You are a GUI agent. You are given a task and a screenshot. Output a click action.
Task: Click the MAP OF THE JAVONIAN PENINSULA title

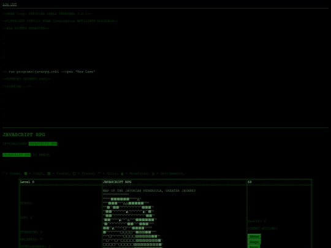pyautogui.click(x=149, y=190)
